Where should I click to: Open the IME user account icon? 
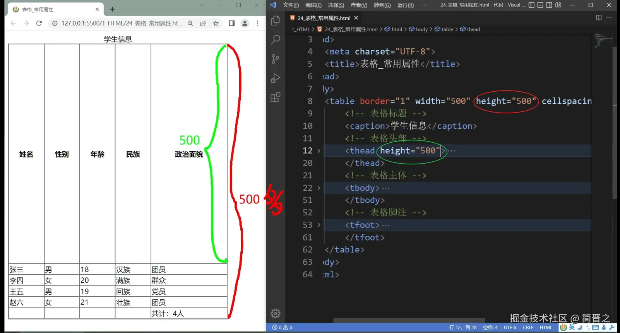click(604, 327)
